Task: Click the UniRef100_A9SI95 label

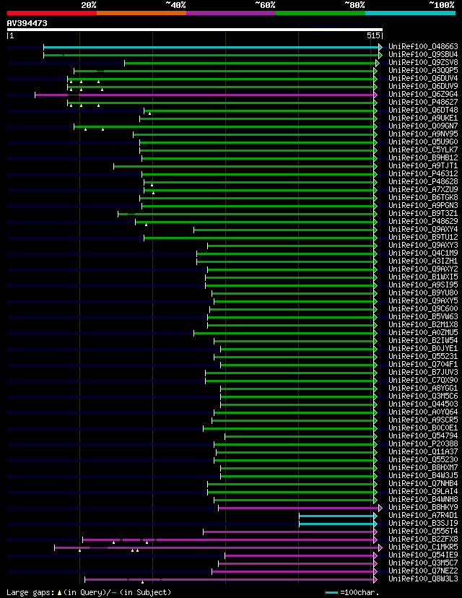Action: point(423,285)
